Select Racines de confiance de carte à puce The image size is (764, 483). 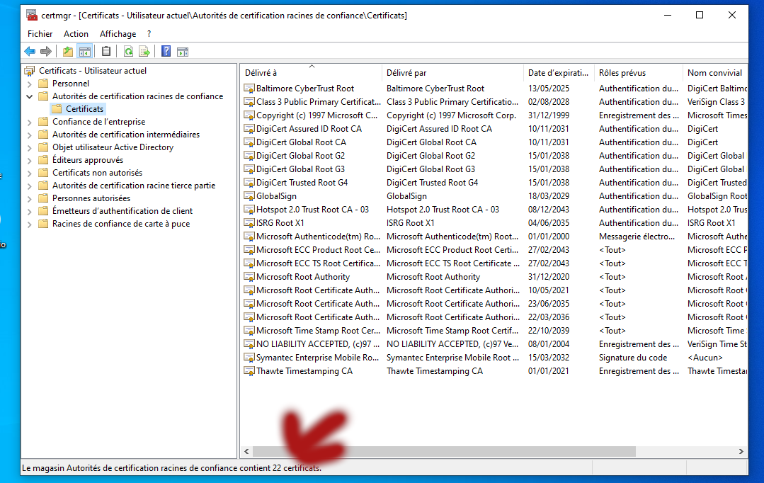coord(121,224)
